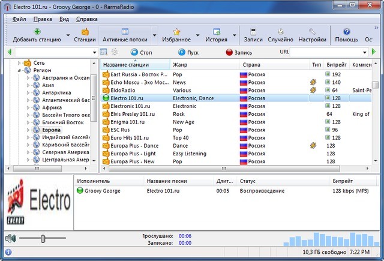Open the История history icon
Viewport: 384px width, 261px height.
pyautogui.click(x=216, y=32)
